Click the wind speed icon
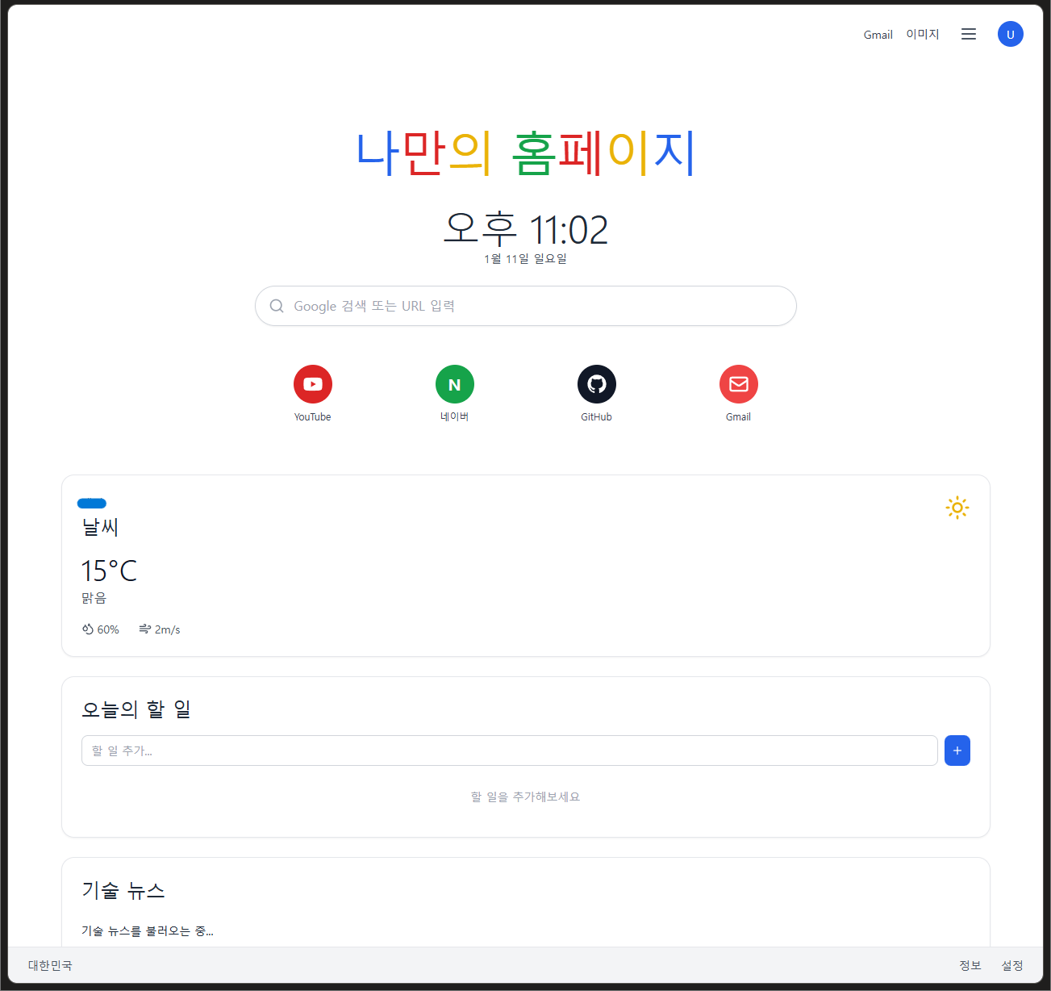This screenshot has height=991, width=1051. point(145,629)
